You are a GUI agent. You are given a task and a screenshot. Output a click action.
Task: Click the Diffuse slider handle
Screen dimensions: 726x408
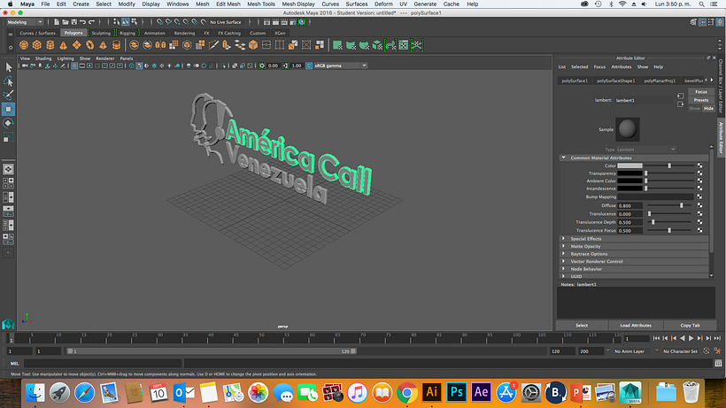[x=682, y=205]
